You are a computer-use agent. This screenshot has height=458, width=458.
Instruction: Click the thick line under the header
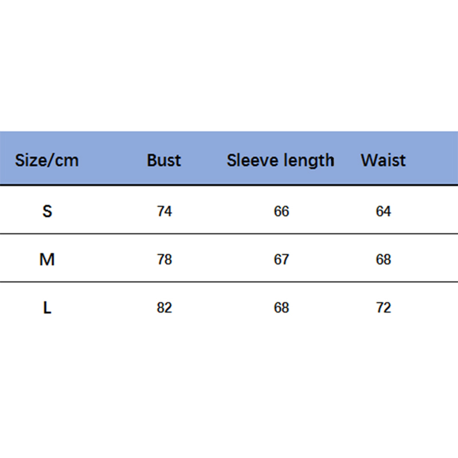pyautogui.click(x=229, y=185)
